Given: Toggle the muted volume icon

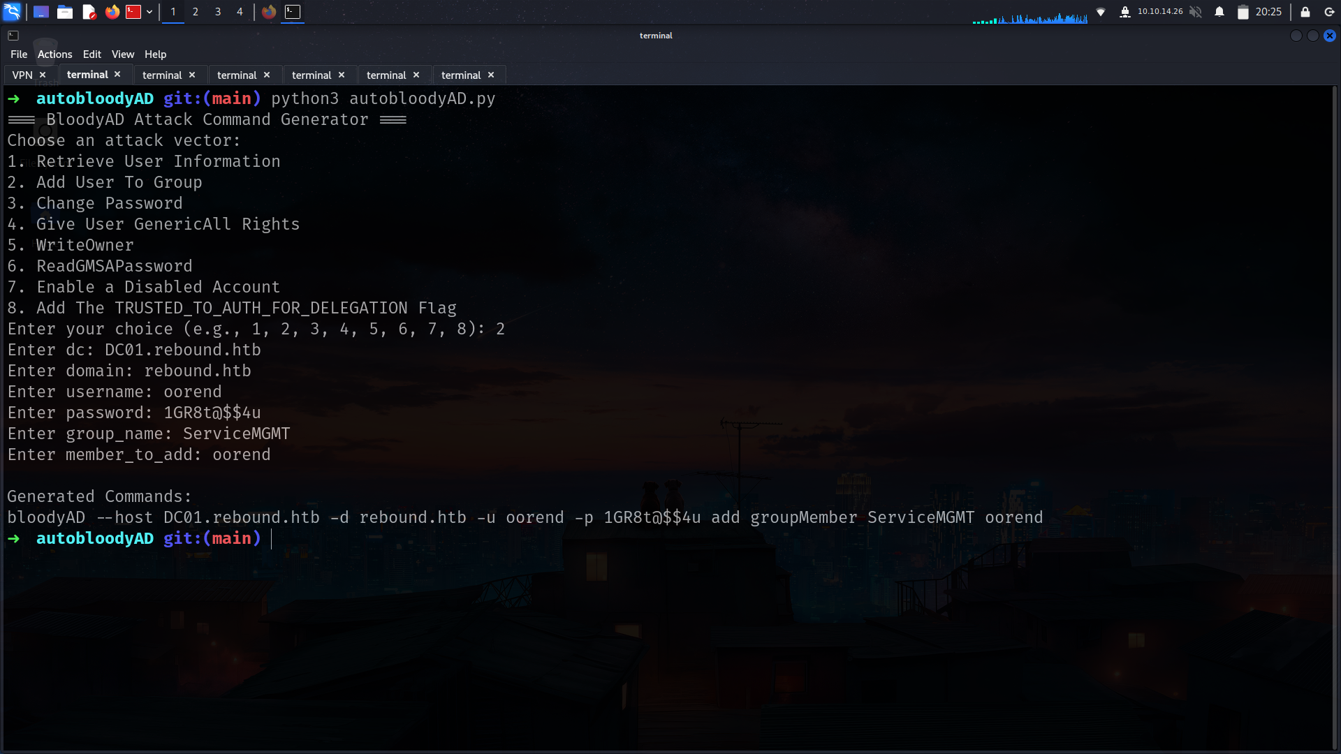Looking at the screenshot, I should [1196, 12].
